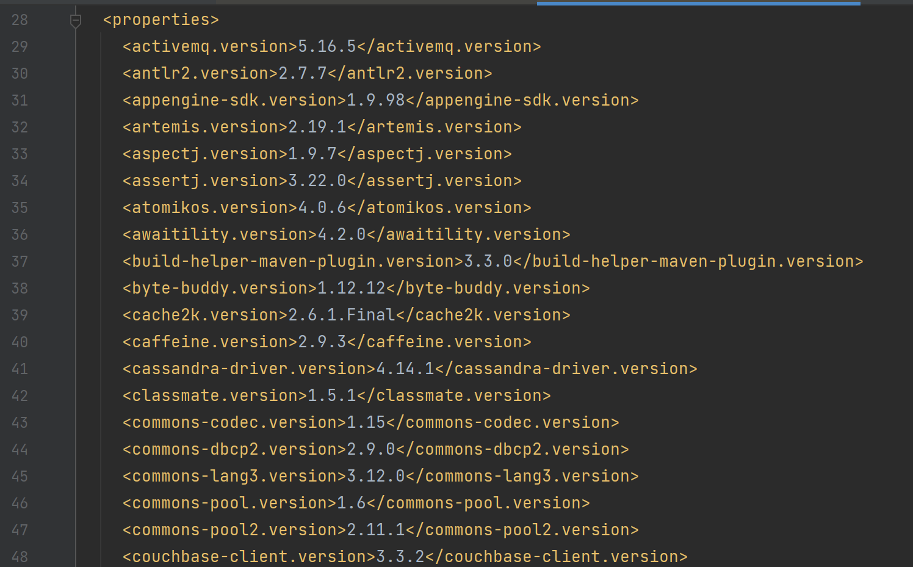The image size is (913, 567).
Task: Click the opening <activemq.version> tag
Action: [x=210, y=46]
